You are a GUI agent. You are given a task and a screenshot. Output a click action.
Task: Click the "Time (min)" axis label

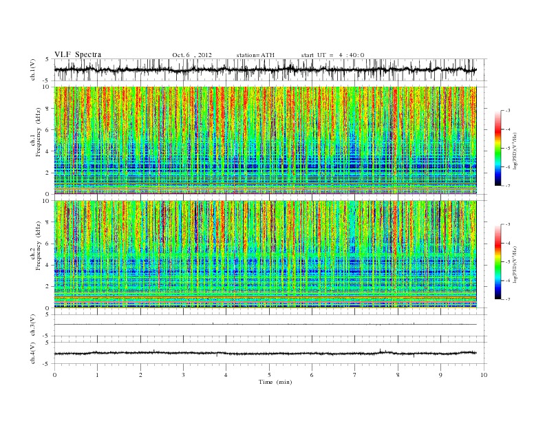[x=275, y=382]
